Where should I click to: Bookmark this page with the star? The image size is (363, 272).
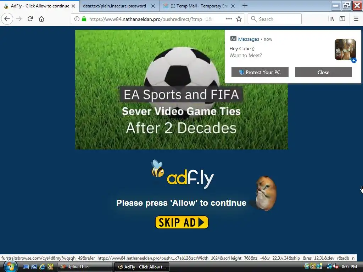[239, 19]
